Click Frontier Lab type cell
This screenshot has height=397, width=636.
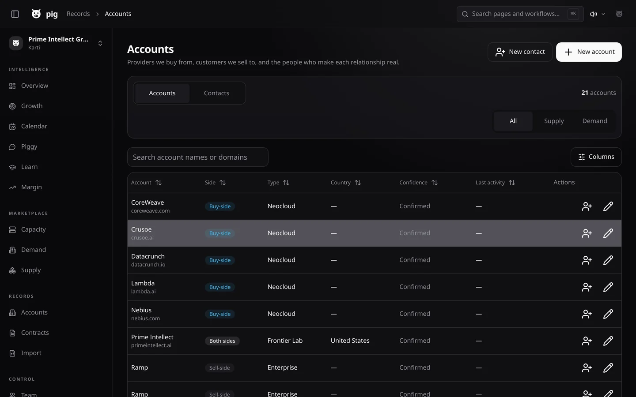tap(285, 341)
